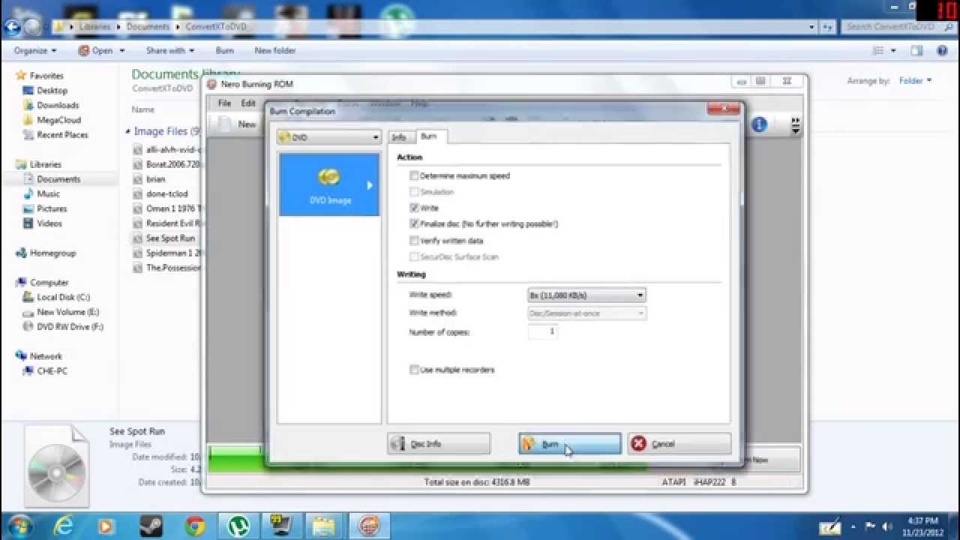
Task: Open the Arrange by Folder dropdown
Action: [915, 81]
